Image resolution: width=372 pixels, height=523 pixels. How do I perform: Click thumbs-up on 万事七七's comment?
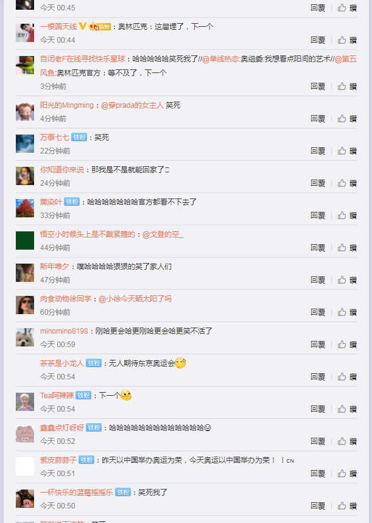click(347, 151)
